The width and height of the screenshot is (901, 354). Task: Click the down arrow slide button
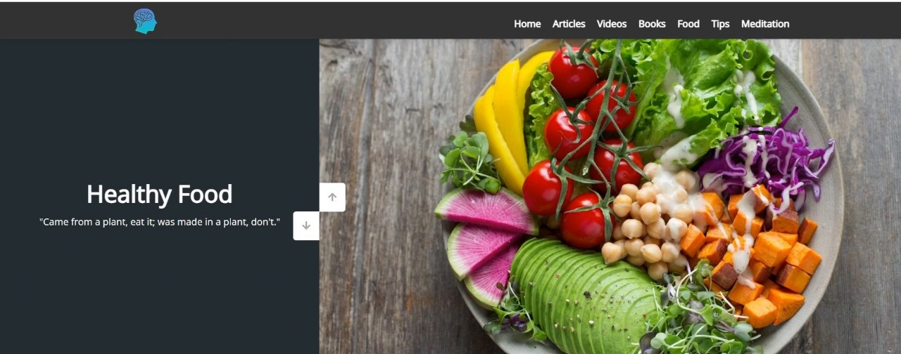click(306, 225)
